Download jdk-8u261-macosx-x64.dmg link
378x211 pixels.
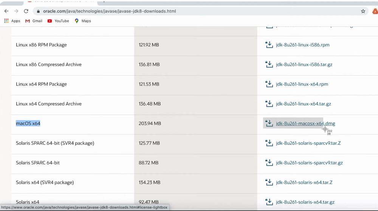[305, 124]
